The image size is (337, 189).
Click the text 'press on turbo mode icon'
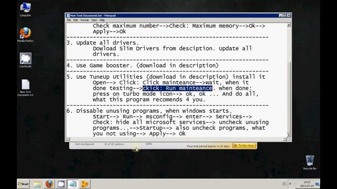[133, 94]
